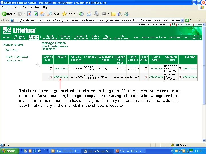Go to Home tab in Littelfuse nav

point(7,37)
